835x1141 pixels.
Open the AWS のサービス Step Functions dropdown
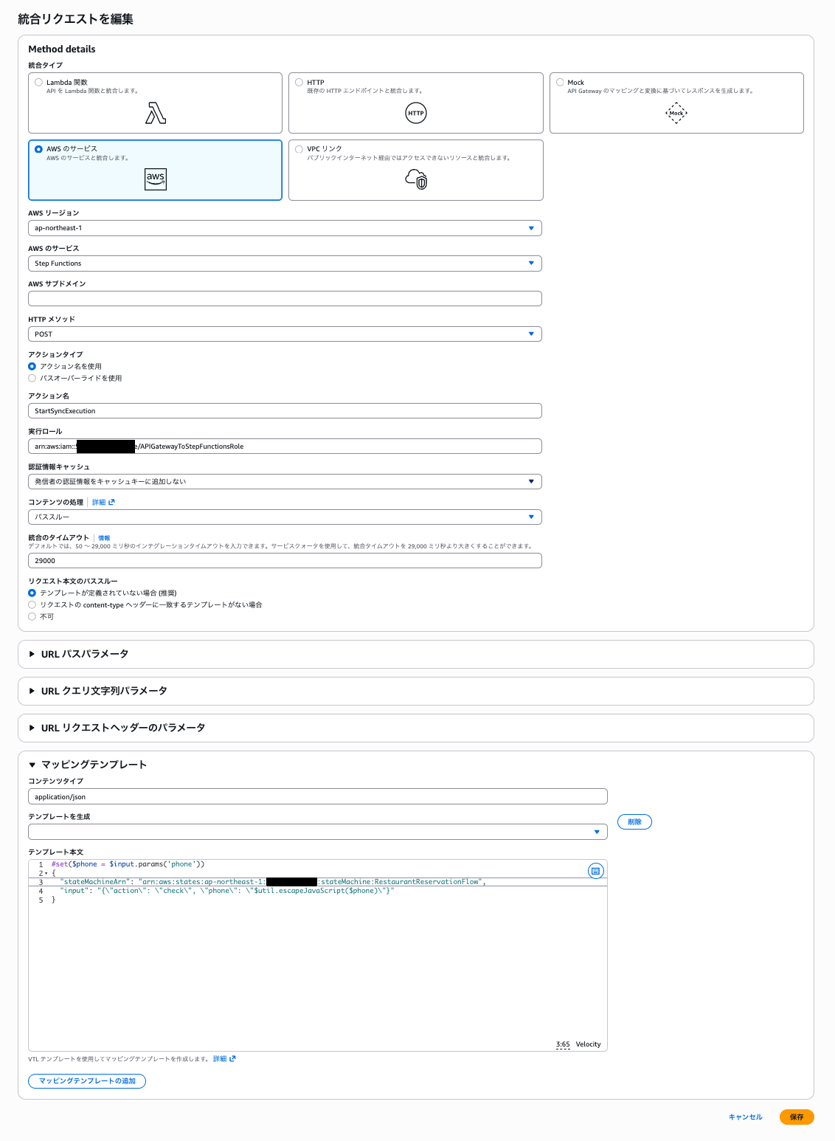[x=285, y=263]
